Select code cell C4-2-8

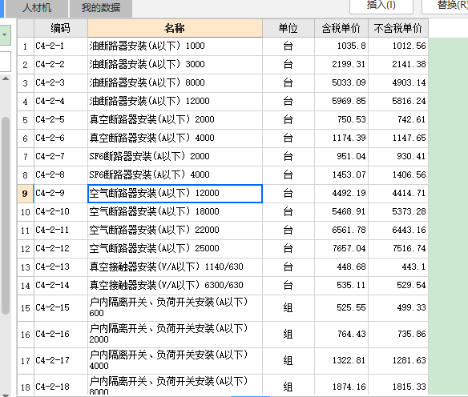coord(61,175)
